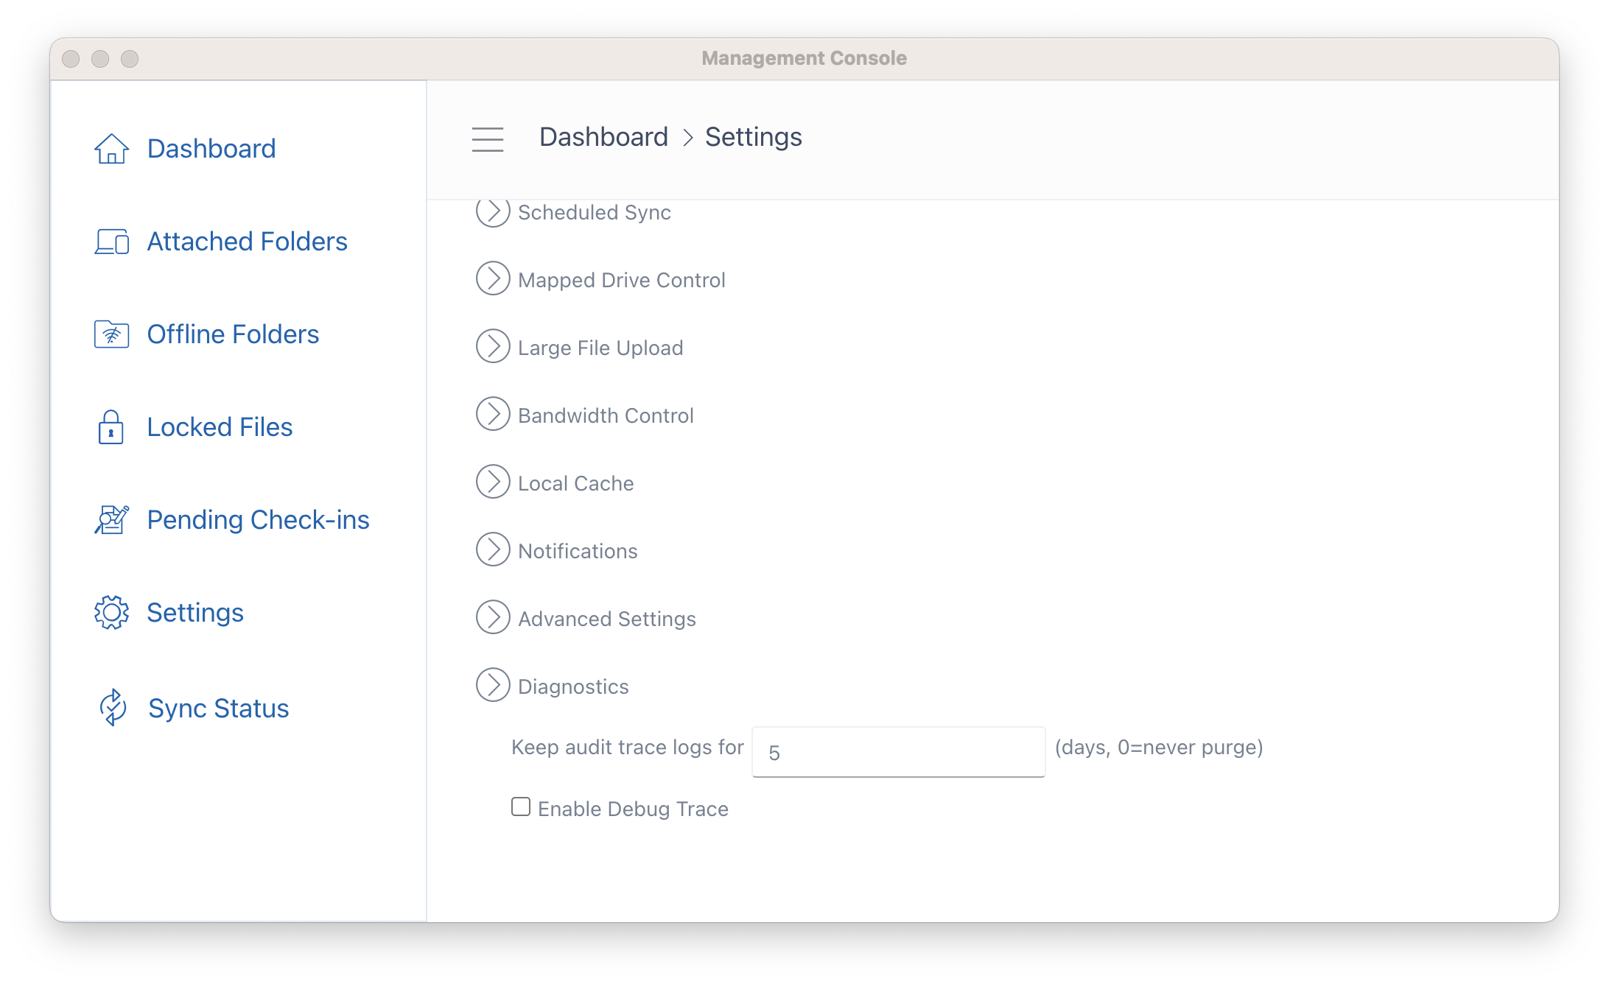Click the Offline Folders wifi-folder icon
This screenshot has height=984, width=1609.
[x=111, y=334]
